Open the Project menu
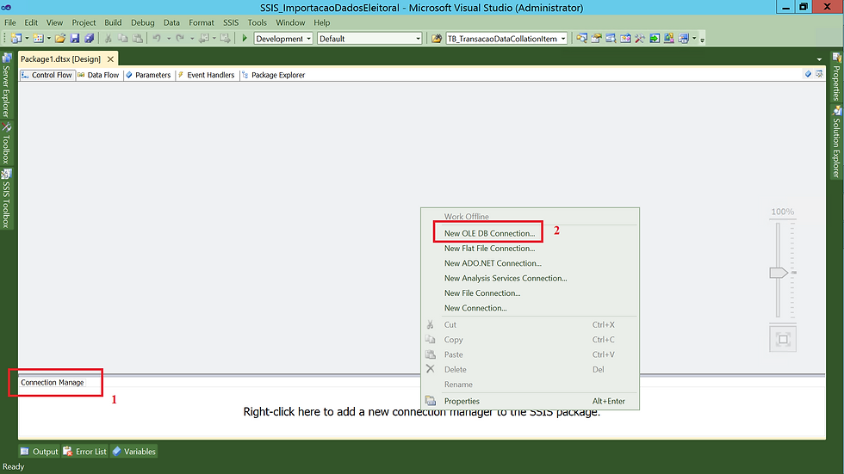The image size is (844, 474). 84,22
